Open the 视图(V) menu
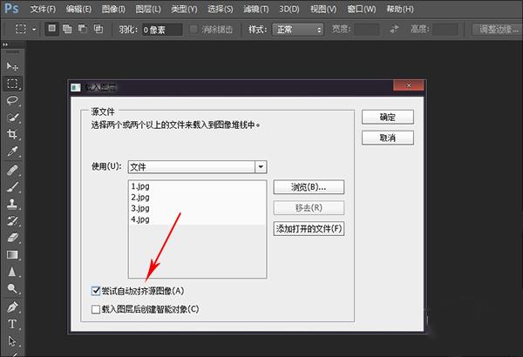Screen dimensions: 523x357 point(323,9)
